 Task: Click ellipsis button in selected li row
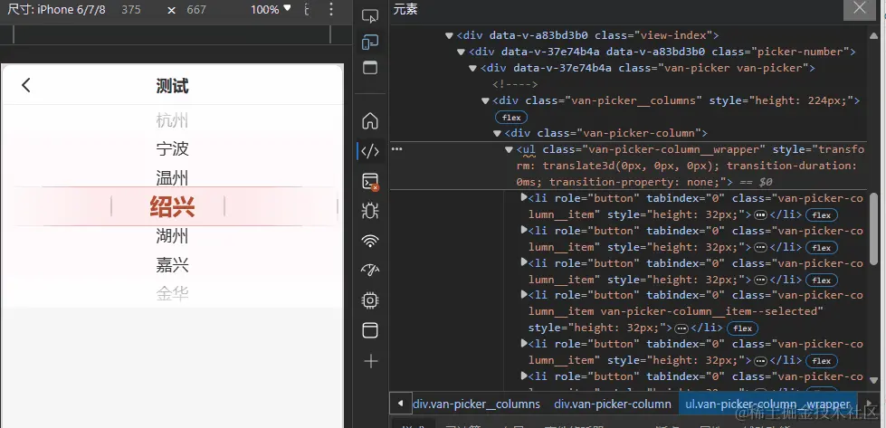coord(681,328)
